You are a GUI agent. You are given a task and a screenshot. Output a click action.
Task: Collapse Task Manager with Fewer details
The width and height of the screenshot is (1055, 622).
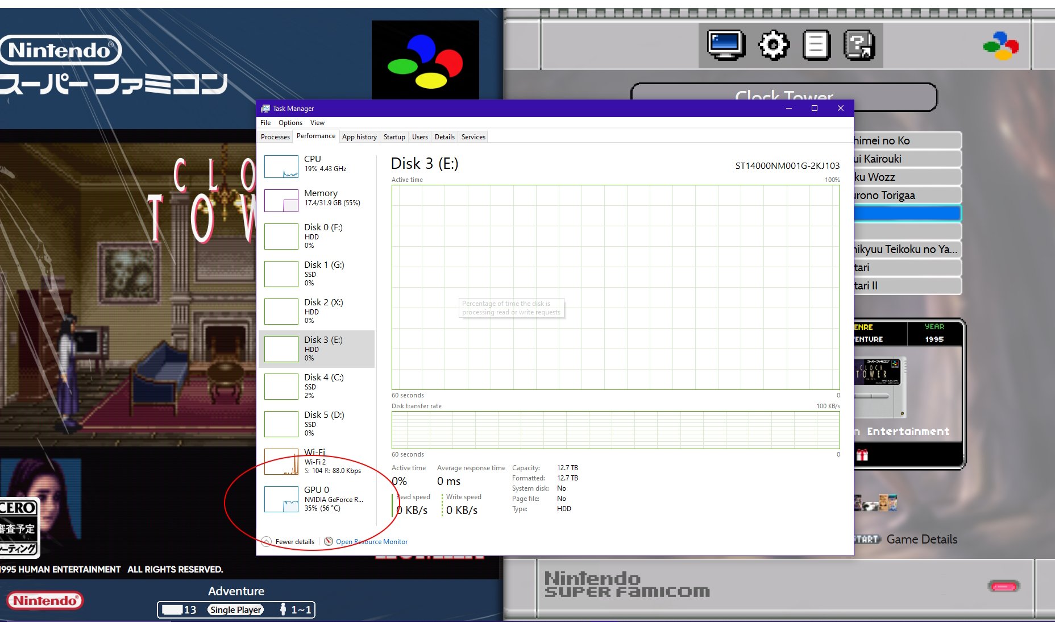coord(294,542)
